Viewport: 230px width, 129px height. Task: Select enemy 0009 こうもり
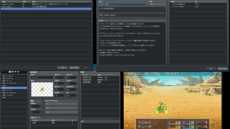click(14, 95)
